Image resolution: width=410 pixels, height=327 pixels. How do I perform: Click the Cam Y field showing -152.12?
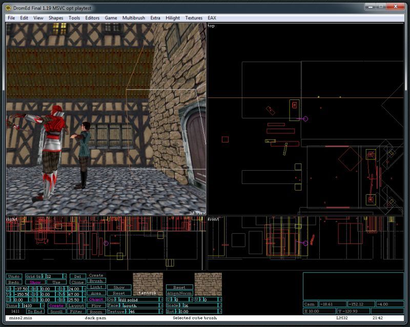coord(361,304)
